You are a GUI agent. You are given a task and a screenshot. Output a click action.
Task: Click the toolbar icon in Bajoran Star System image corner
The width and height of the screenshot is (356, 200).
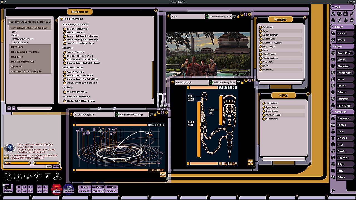coord(163,174)
